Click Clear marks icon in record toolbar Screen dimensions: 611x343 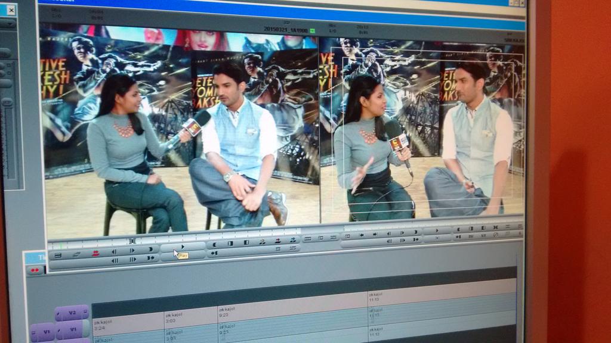(483, 228)
